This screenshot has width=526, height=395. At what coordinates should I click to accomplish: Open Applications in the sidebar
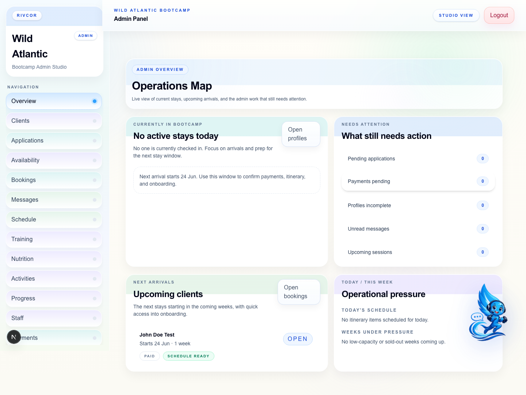coord(54,141)
